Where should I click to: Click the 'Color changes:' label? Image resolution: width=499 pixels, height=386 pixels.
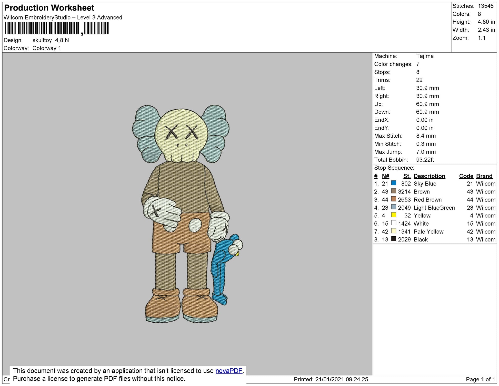[x=393, y=64]
